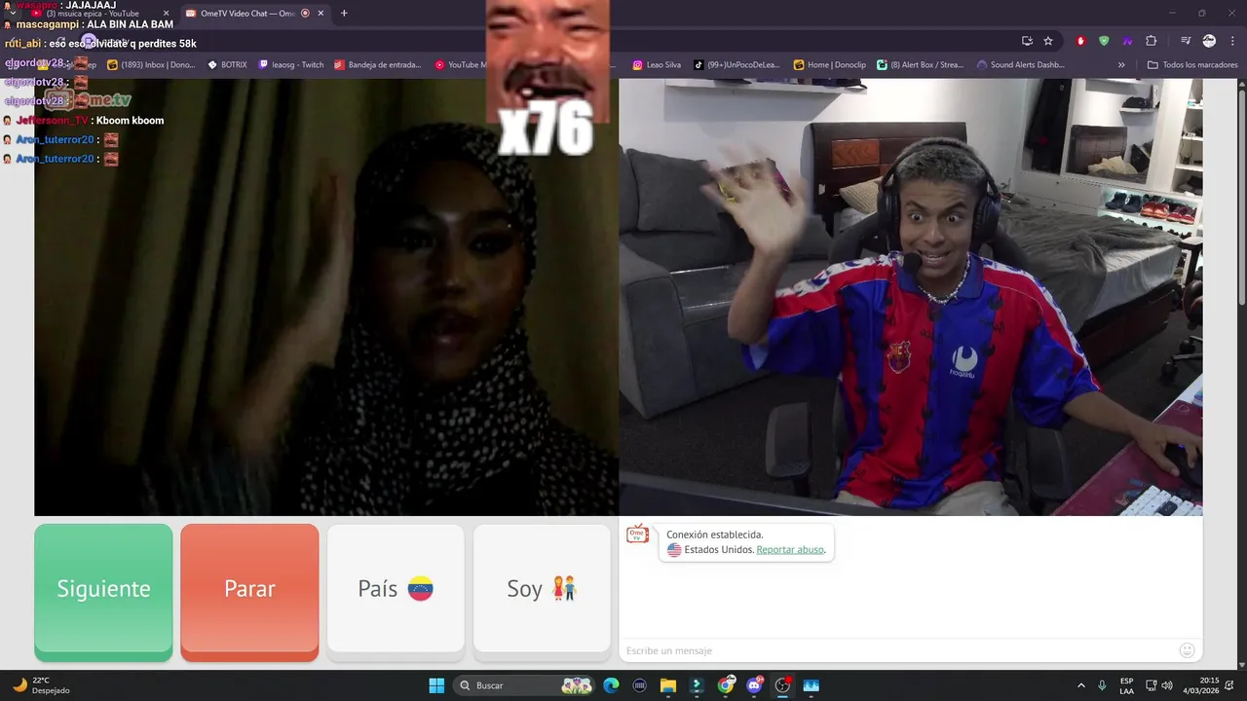
Task: Close the OmeTV Video Chat tab
Action: [321, 14]
